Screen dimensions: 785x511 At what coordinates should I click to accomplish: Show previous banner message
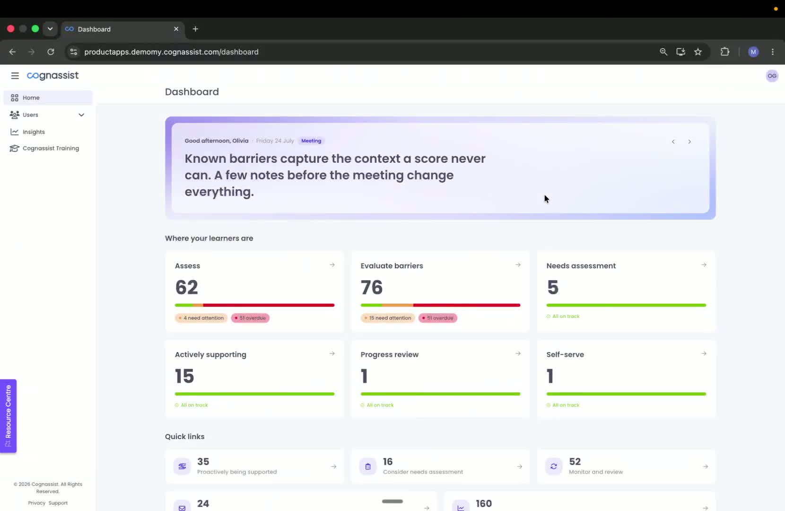[673, 141]
